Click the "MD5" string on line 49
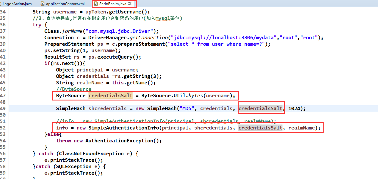The width and height of the screenshot is (378, 179). (187, 108)
